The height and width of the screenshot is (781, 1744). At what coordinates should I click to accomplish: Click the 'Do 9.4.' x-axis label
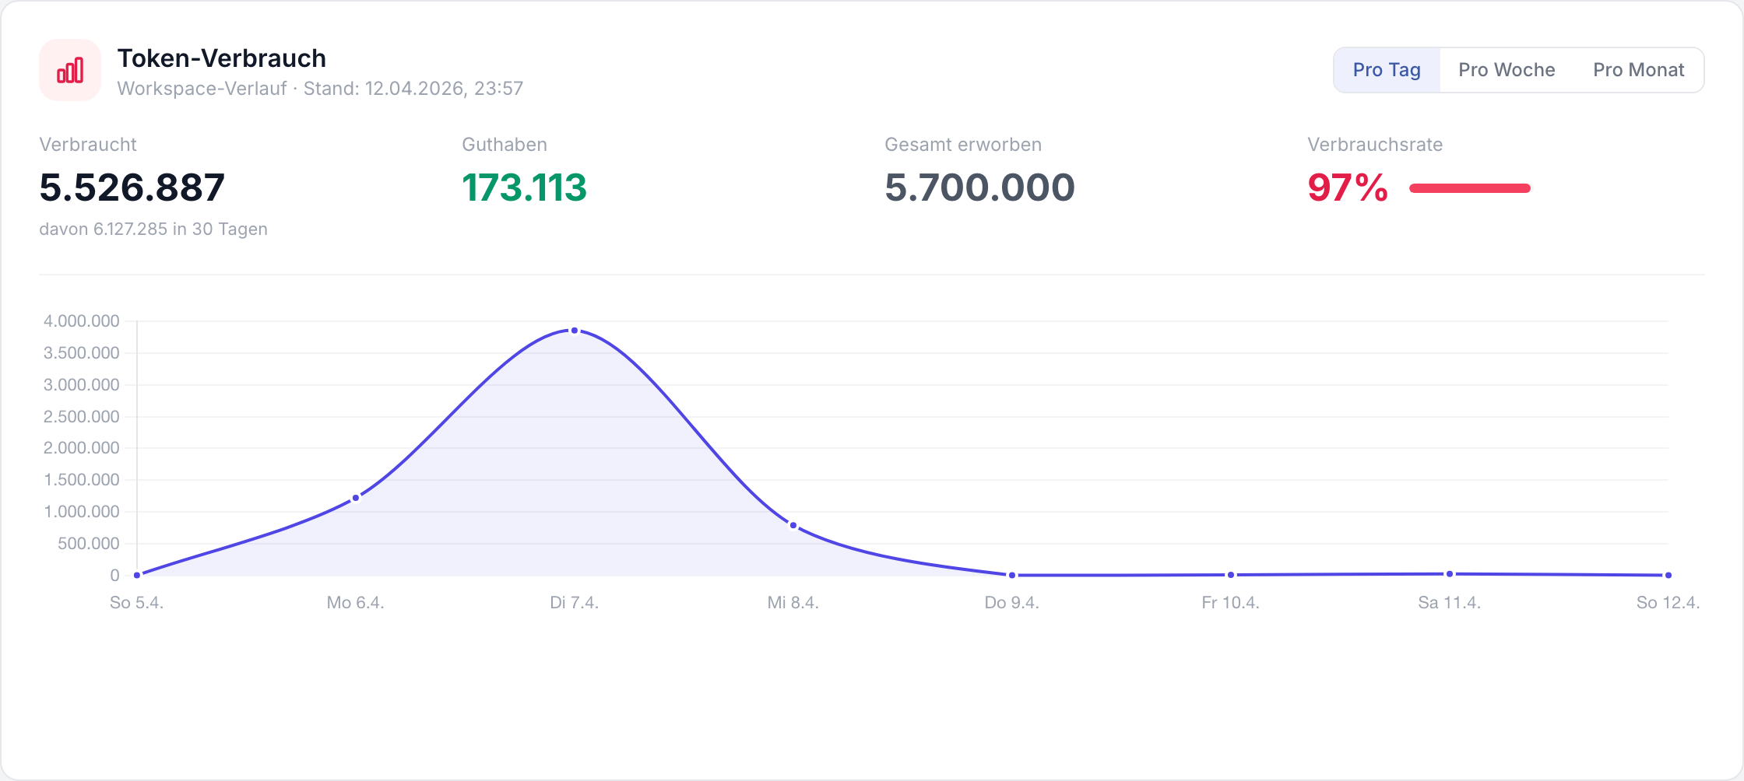(1012, 603)
